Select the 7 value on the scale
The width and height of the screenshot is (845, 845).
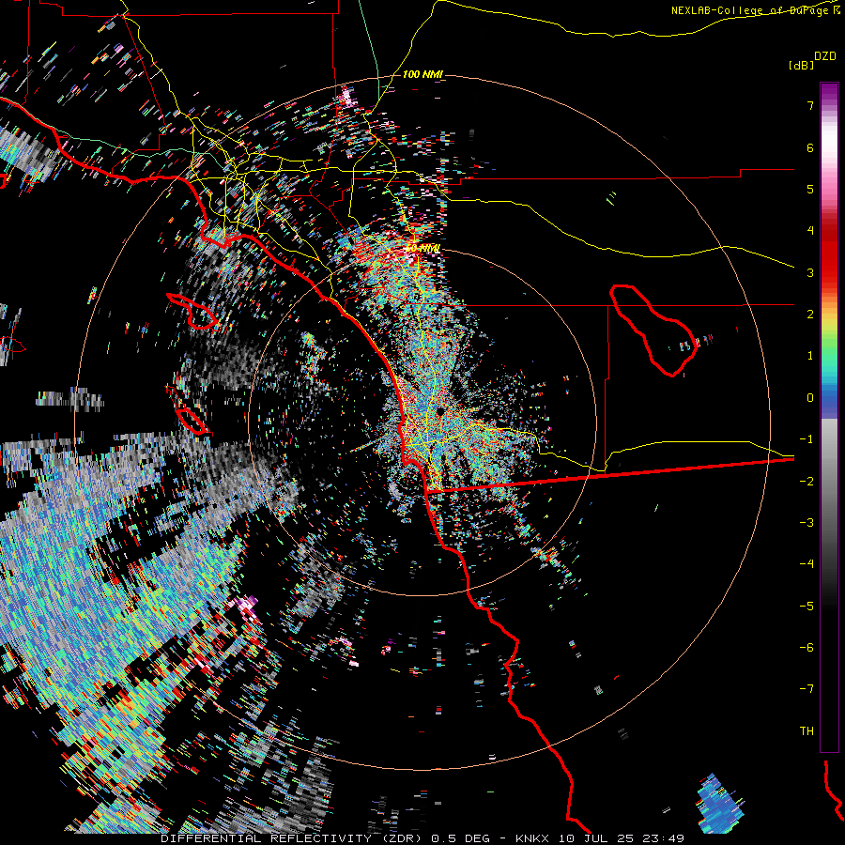pos(810,105)
